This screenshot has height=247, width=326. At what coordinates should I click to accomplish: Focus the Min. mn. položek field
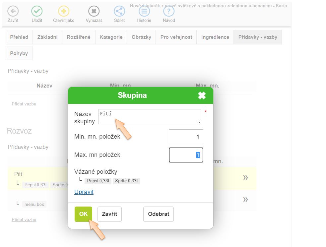click(186, 137)
